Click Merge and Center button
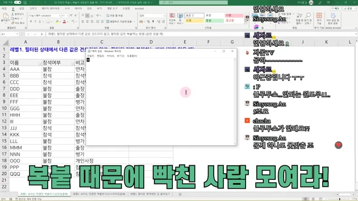This screenshot has height=201, width=358. coord(119,21)
